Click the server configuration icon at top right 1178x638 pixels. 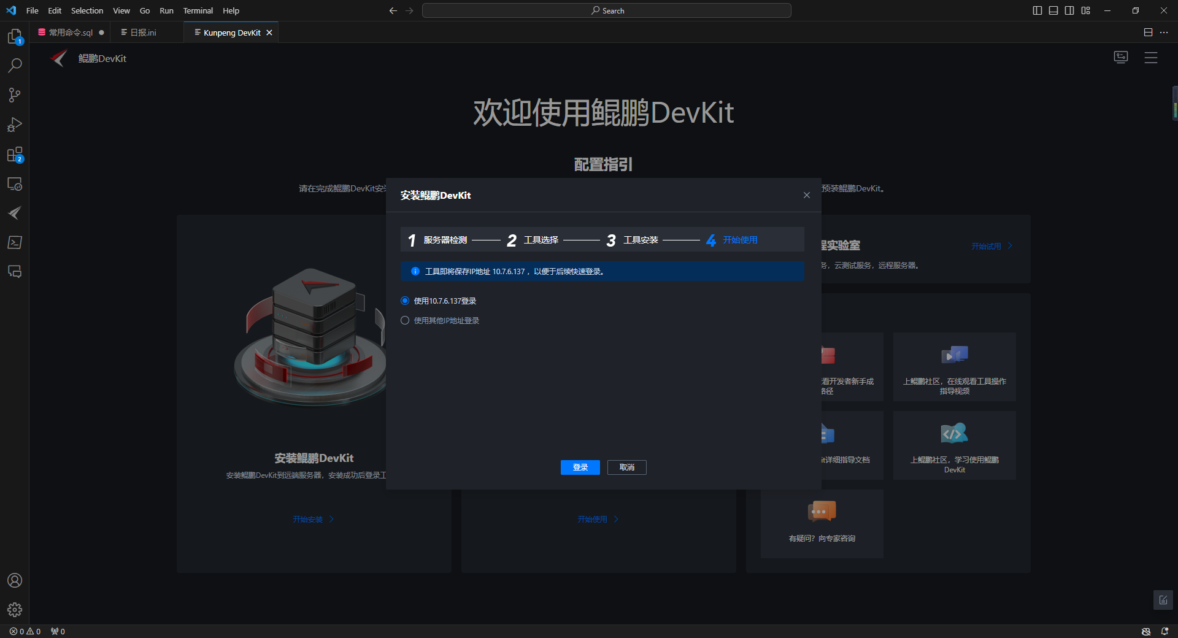pos(1121,57)
